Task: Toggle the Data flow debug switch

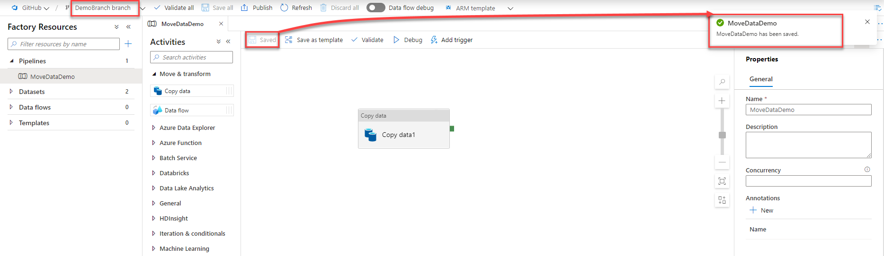Action: click(375, 8)
